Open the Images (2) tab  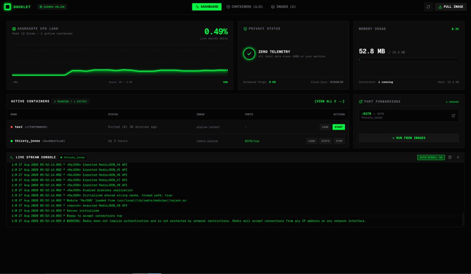[283, 7]
